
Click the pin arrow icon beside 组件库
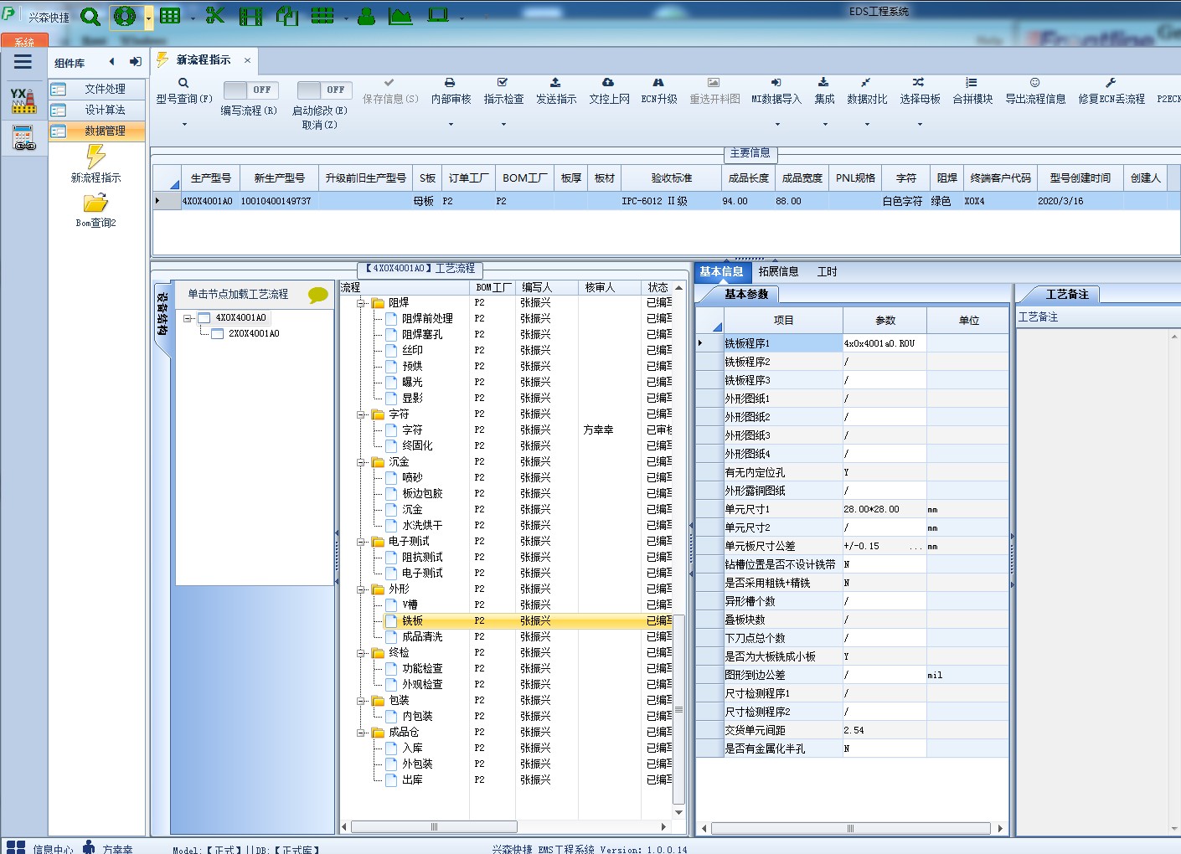click(x=135, y=62)
